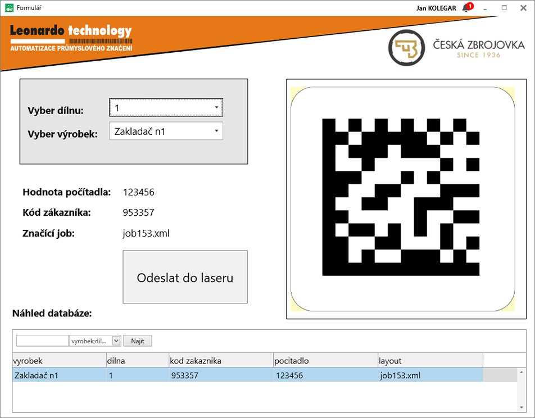Sort by the layout column header
The height and width of the screenshot is (418, 535).
point(430,361)
